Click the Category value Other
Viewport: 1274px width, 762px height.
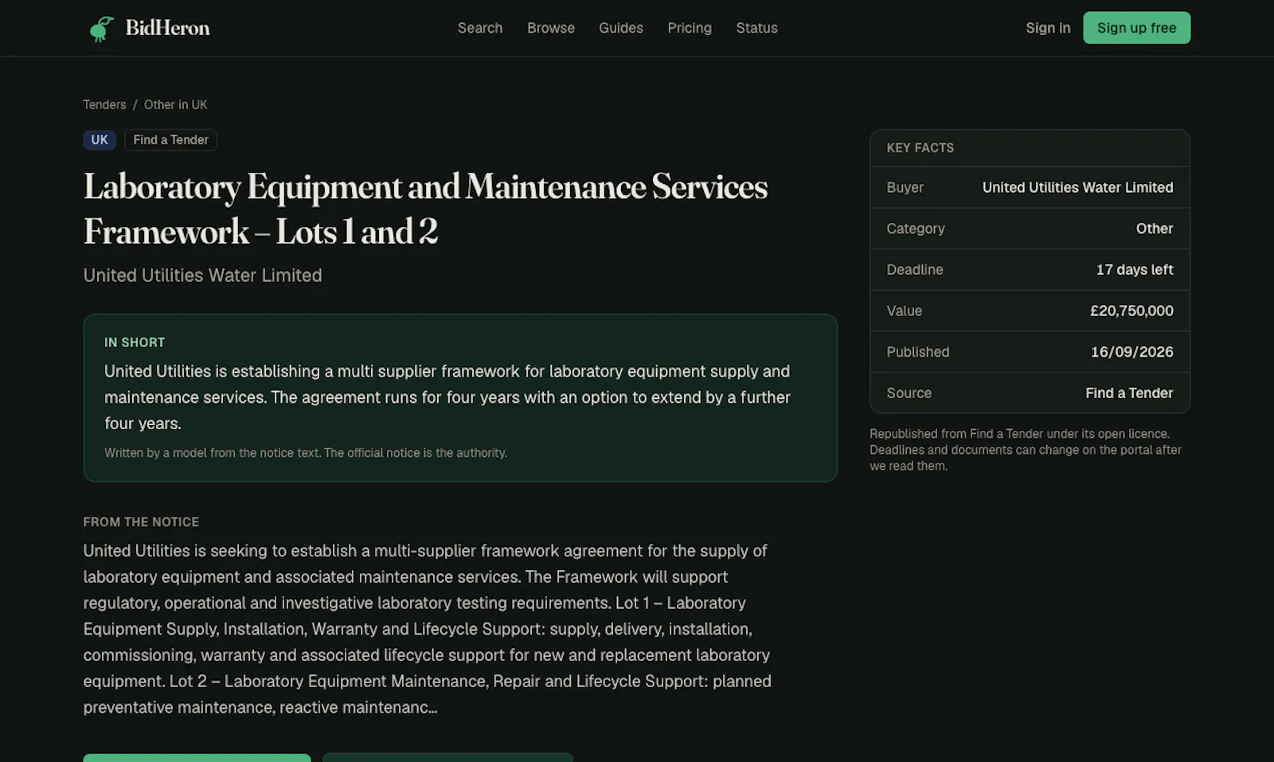(x=1155, y=229)
